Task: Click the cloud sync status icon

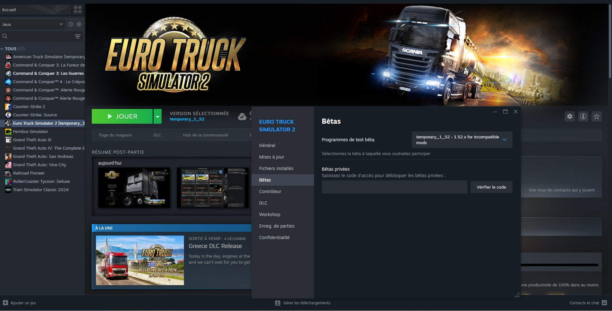Action: pos(242,117)
